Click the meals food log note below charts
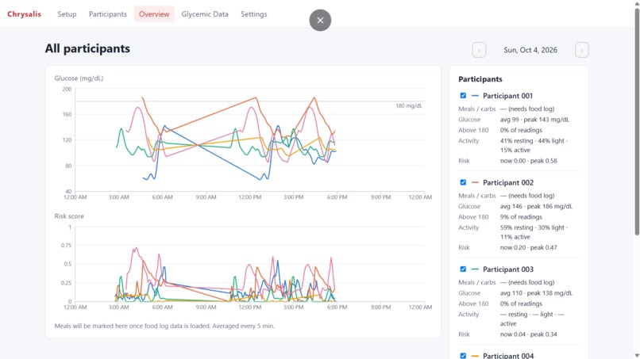The width and height of the screenshot is (640, 359). (164, 326)
